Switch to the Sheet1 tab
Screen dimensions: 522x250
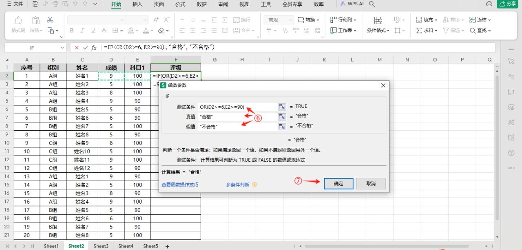(51, 246)
